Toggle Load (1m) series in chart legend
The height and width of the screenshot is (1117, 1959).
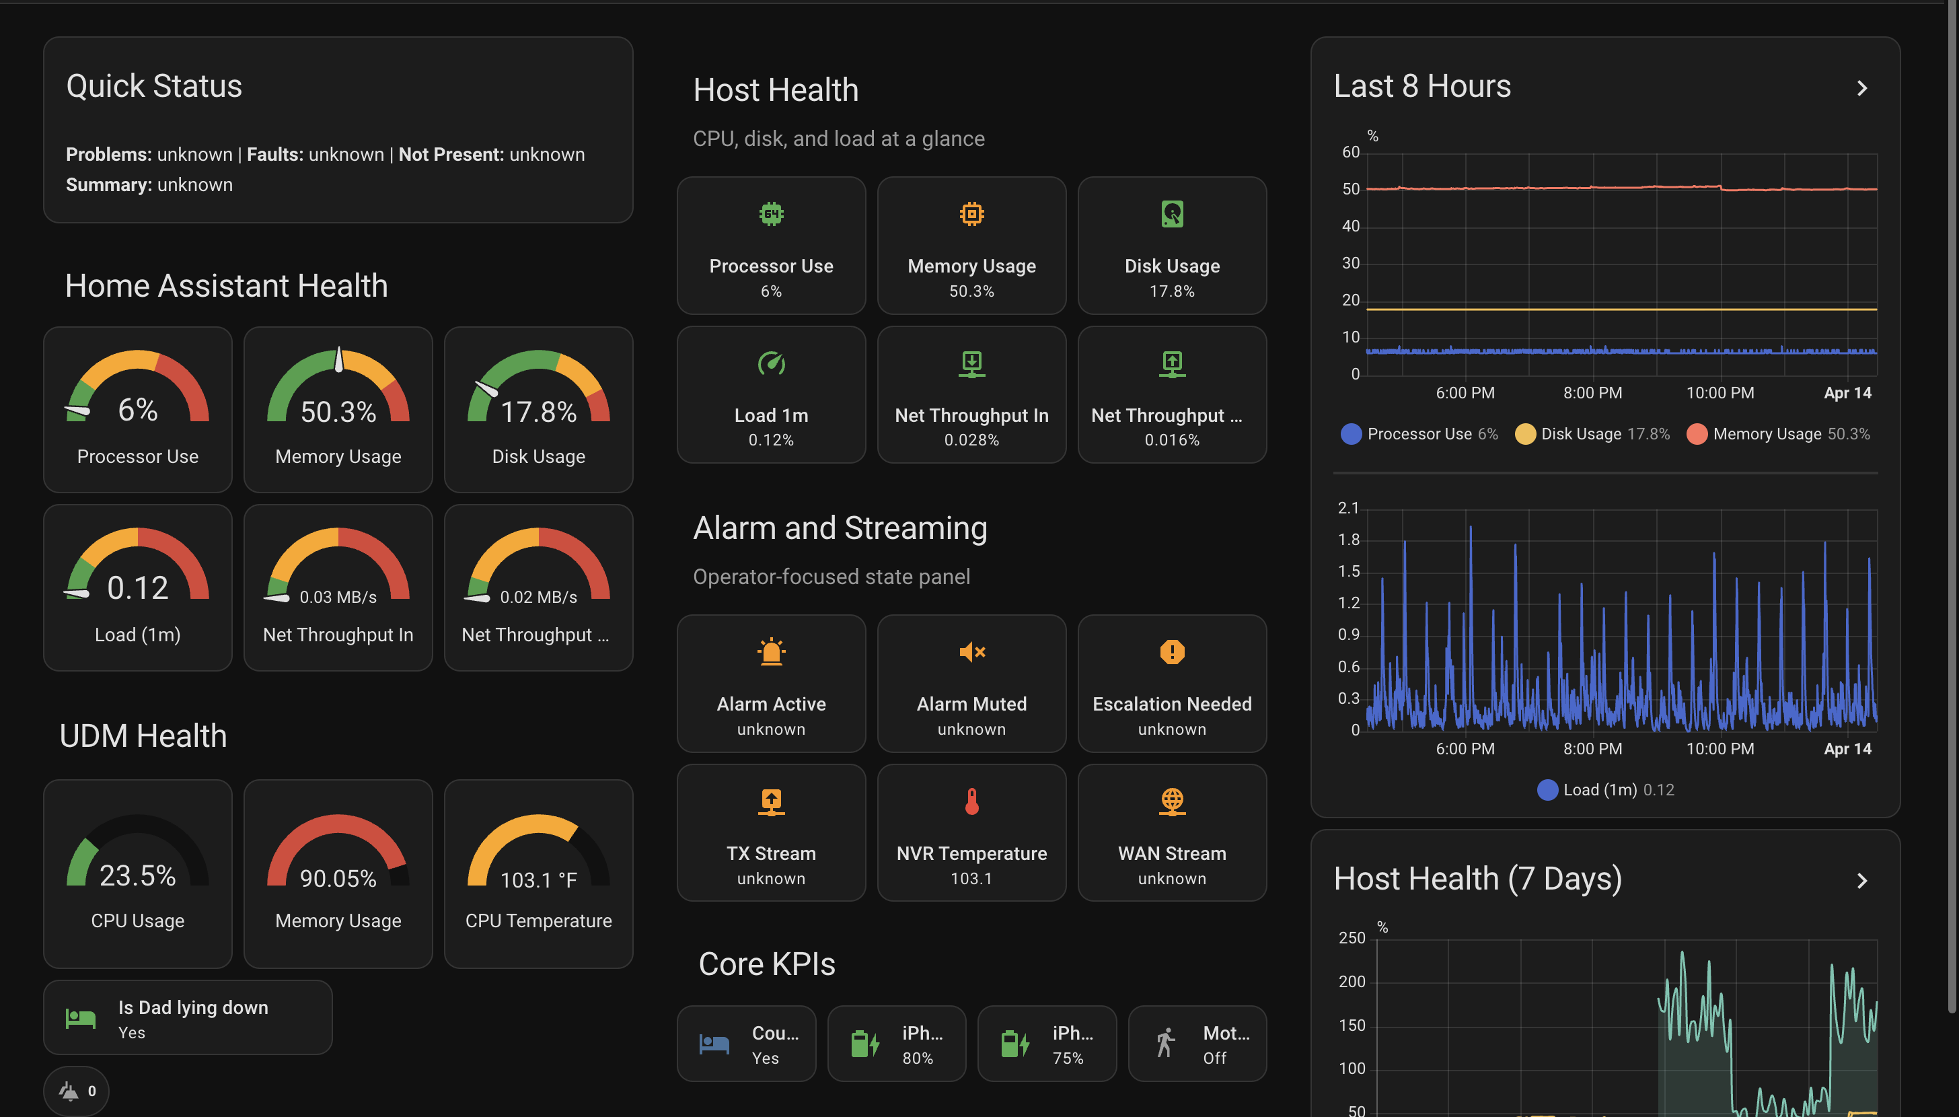click(x=1606, y=789)
